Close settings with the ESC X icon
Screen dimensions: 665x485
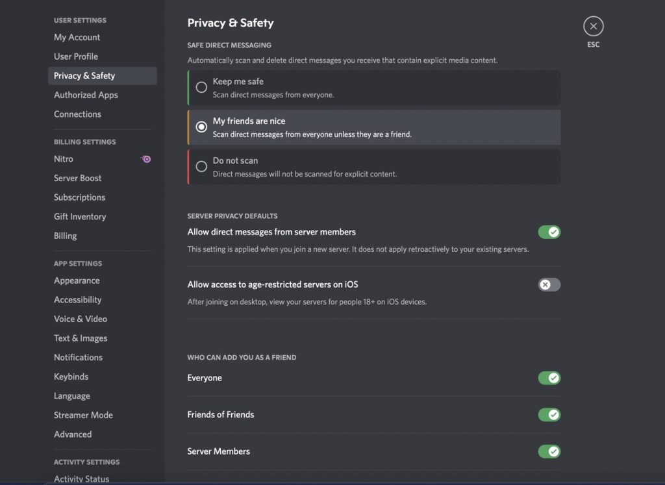(593, 26)
